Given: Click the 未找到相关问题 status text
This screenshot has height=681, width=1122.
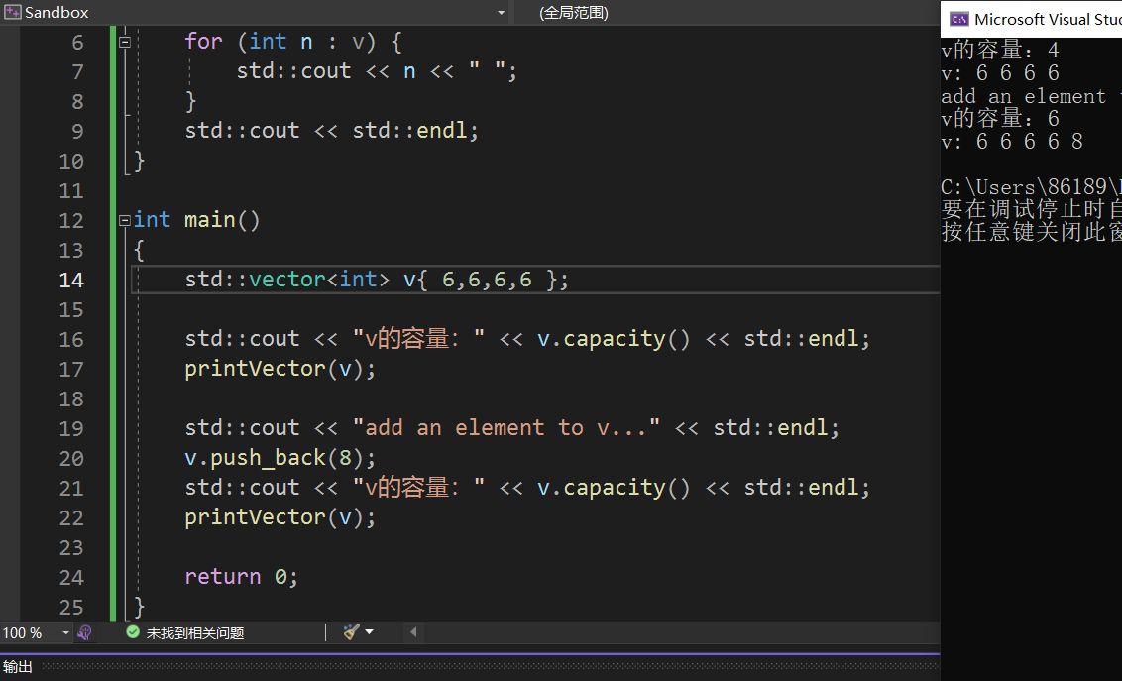Looking at the screenshot, I should (195, 632).
